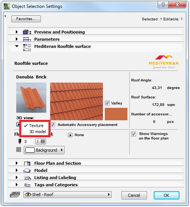Click the Mediteran Rooftile surface panel icon
The height and width of the screenshot is (207, 190).
[x=27, y=48]
